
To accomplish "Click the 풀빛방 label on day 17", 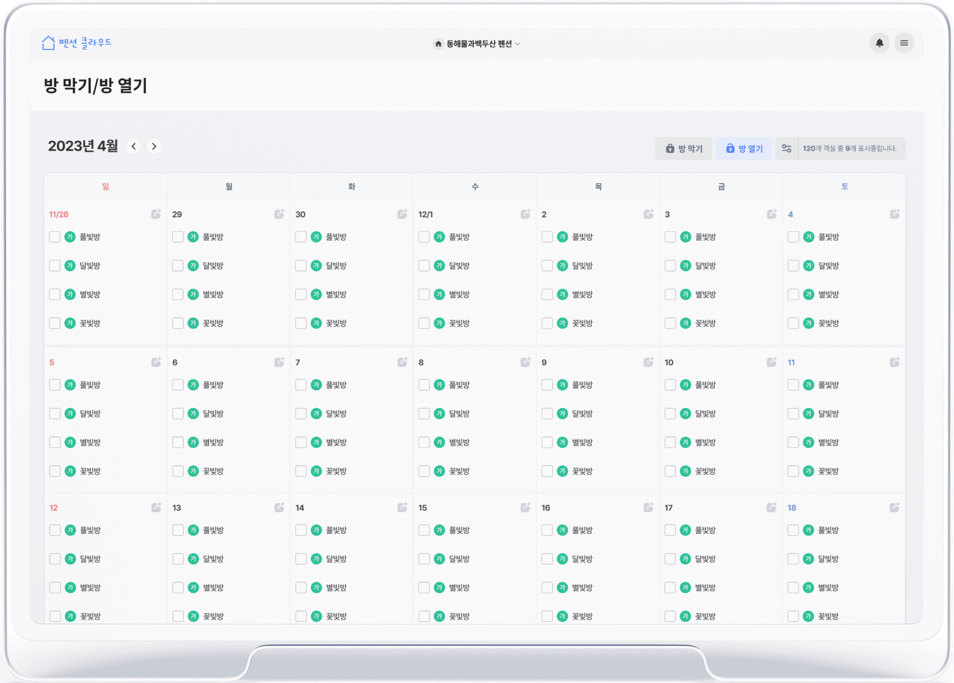I will point(705,530).
